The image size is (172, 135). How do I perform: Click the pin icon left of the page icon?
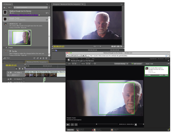tap(41, 58)
